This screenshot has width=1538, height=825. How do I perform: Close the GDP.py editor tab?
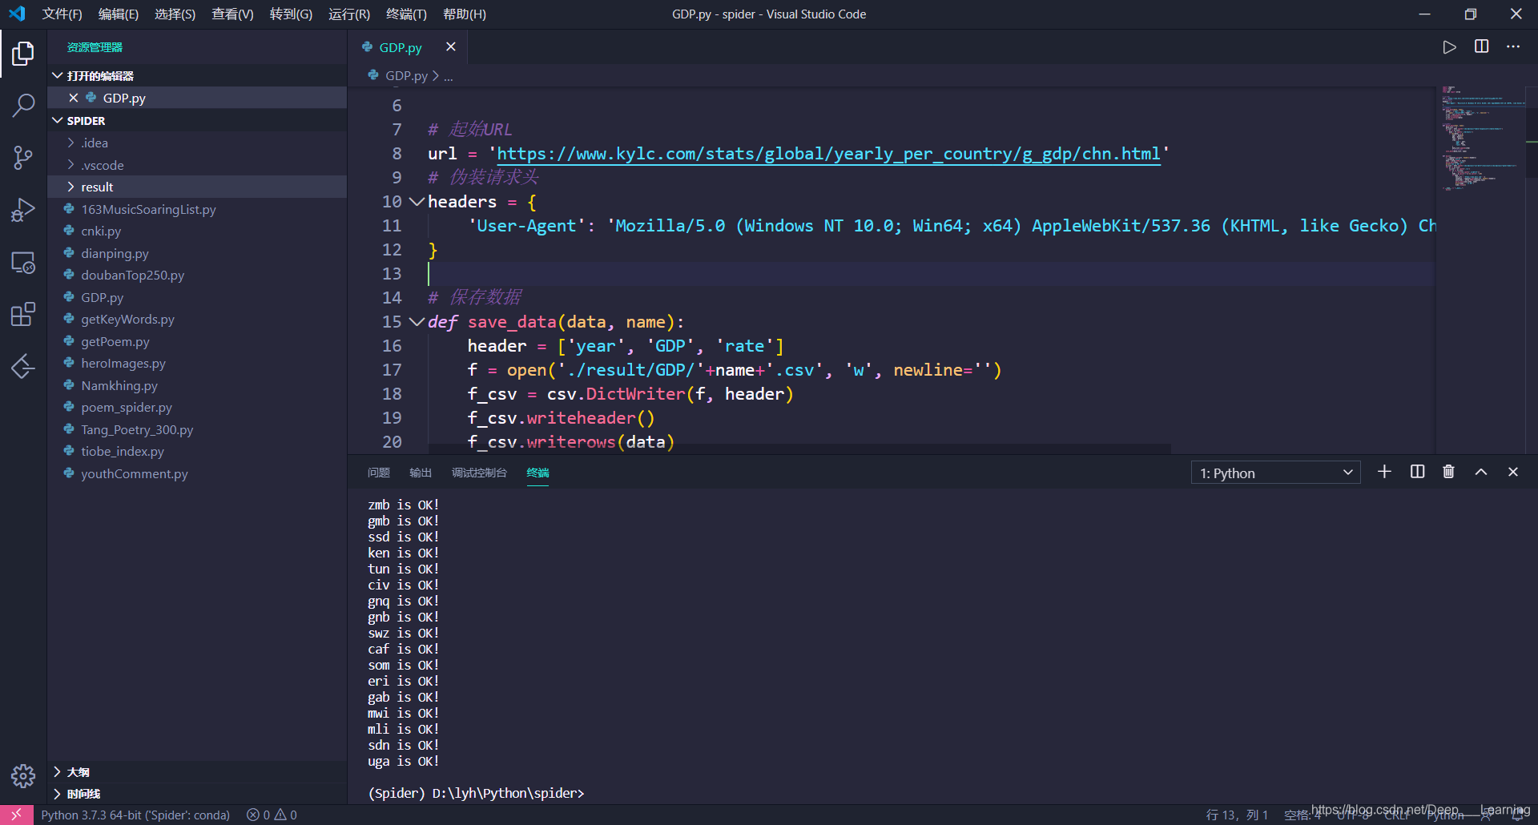pos(451,46)
